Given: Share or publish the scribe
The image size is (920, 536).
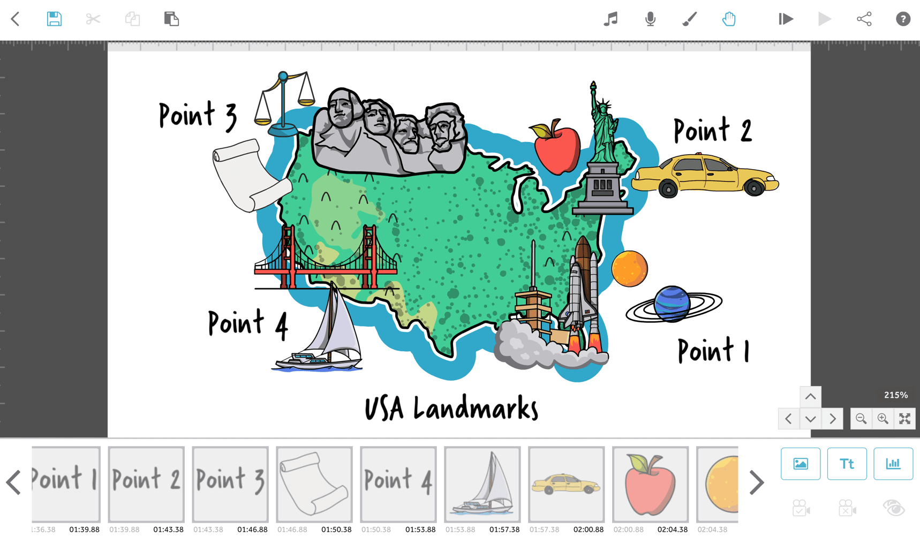Looking at the screenshot, I should tap(864, 19).
